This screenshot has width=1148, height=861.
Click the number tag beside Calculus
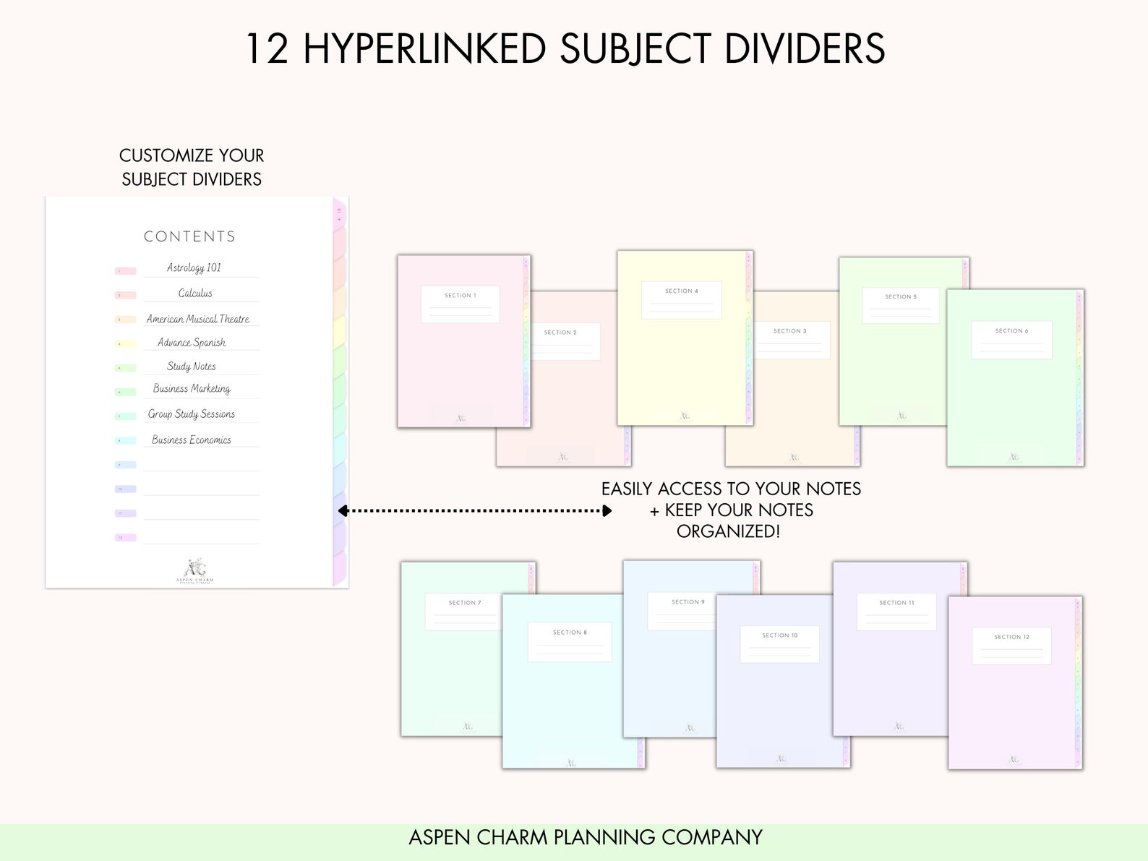[126, 295]
